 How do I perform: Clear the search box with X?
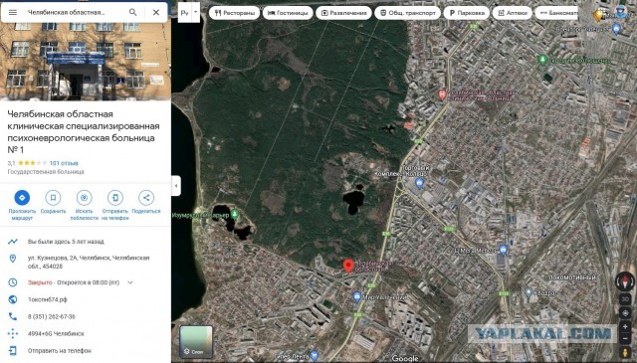click(156, 13)
